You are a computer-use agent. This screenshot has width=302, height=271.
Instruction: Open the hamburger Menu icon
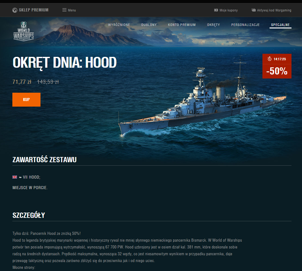(x=64, y=10)
